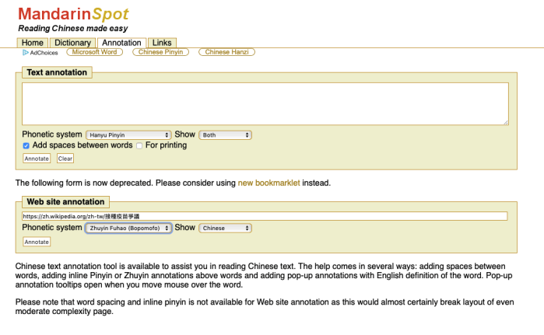Screen dimensions: 544x335
Task: Click the web site URL input field
Action: (x=265, y=216)
